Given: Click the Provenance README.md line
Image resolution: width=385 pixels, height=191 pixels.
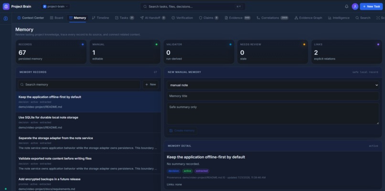Looking at the screenshot, I should point(216,178).
